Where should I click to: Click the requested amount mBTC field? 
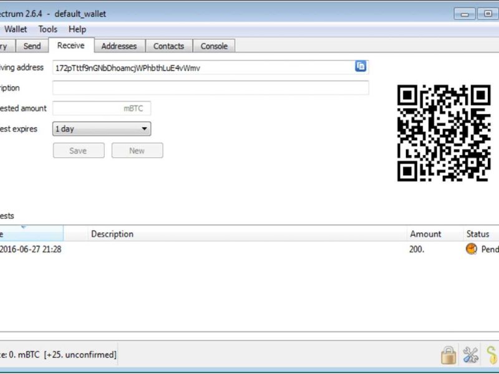coord(102,108)
